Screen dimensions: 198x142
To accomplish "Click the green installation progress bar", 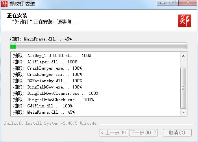I will point(99,46).
